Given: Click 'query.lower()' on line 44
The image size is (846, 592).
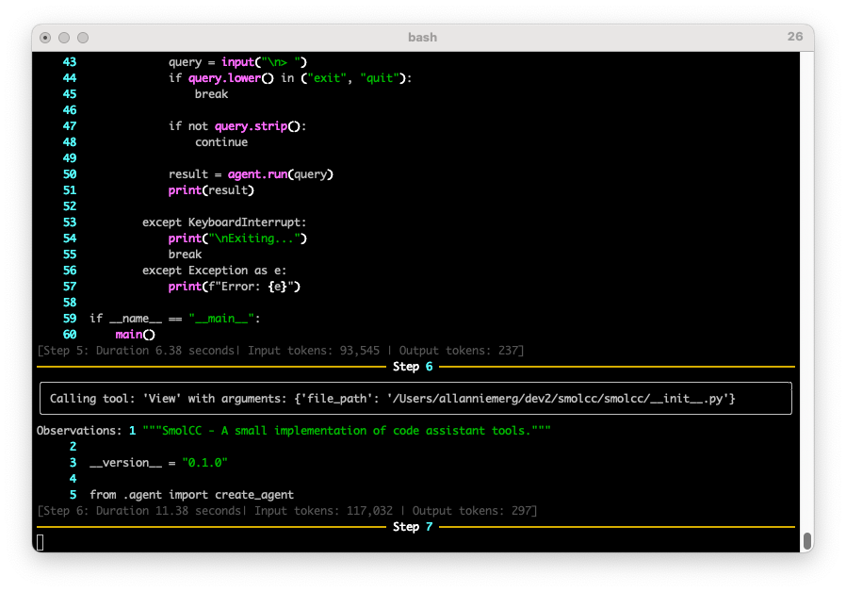Looking at the screenshot, I should click(x=231, y=78).
